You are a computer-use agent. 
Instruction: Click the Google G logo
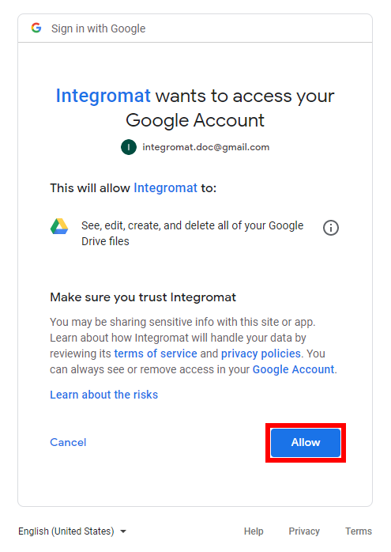coord(36,28)
